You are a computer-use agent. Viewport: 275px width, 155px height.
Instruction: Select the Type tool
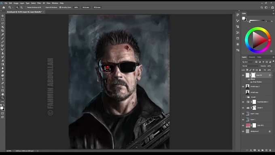click(2, 79)
